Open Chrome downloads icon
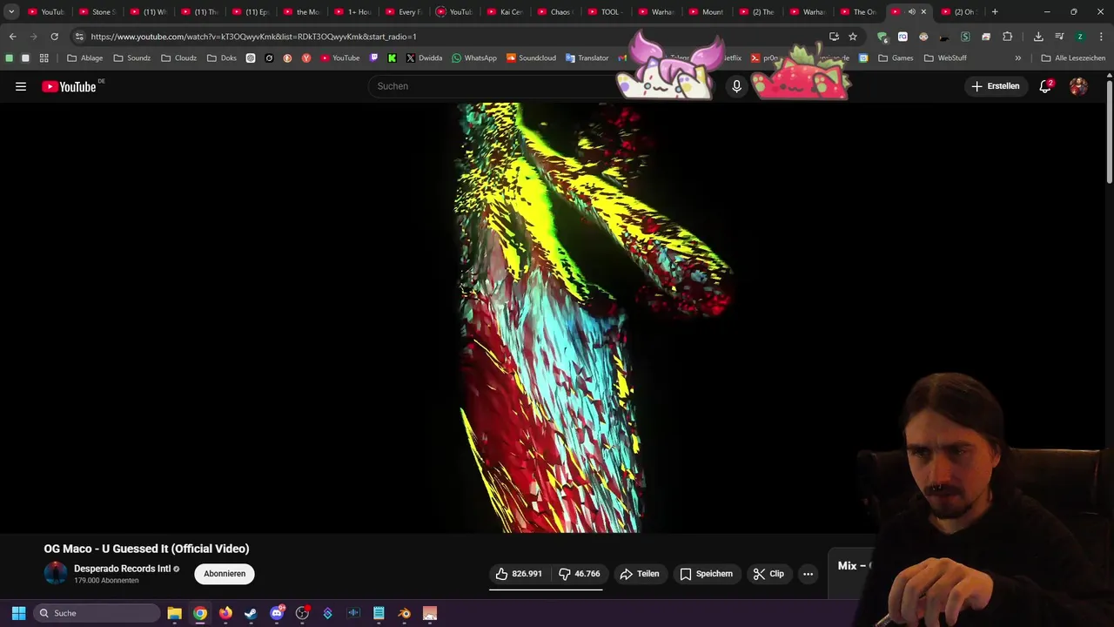The width and height of the screenshot is (1114, 627). [x=1038, y=37]
